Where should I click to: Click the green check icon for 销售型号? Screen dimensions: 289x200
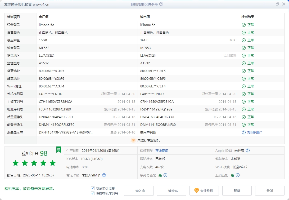[x=244, y=48]
